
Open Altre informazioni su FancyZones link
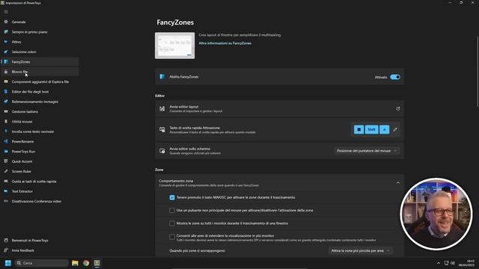coord(225,43)
